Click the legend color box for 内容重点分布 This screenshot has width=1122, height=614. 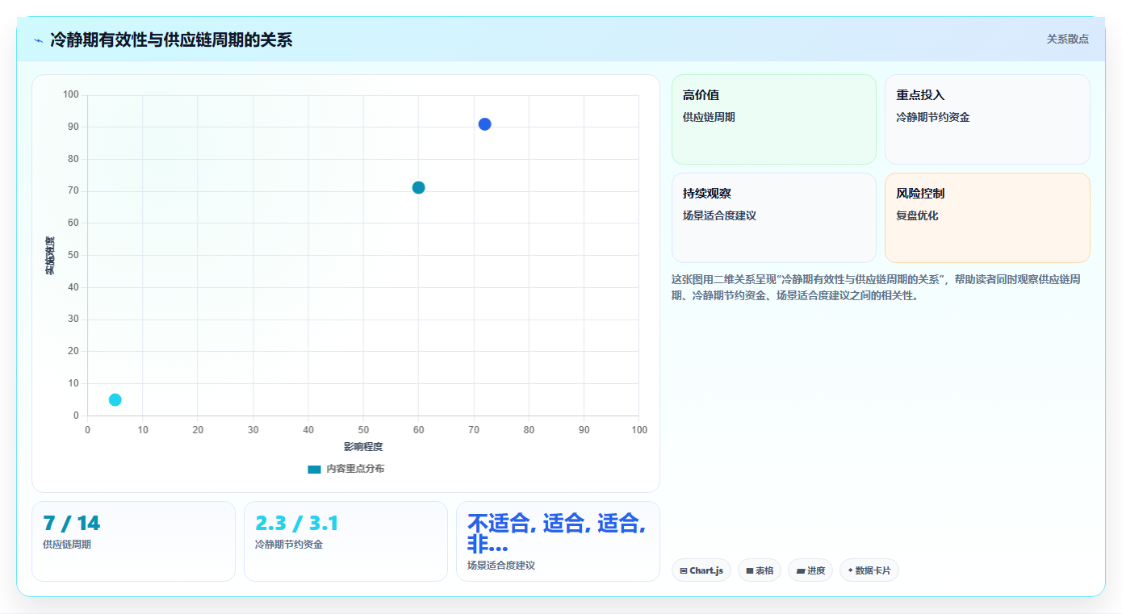pos(314,469)
